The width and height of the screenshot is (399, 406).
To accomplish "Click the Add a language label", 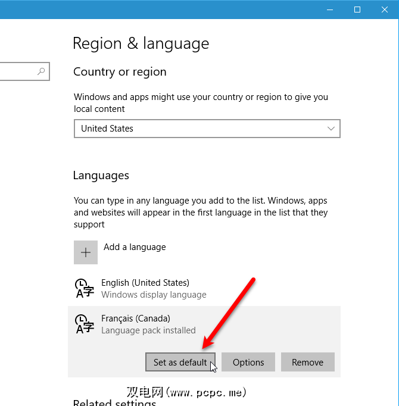I will point(135,247).
